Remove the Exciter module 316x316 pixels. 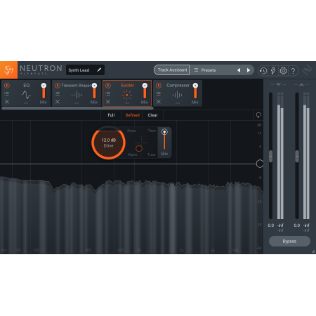click(x=108, y=102)
